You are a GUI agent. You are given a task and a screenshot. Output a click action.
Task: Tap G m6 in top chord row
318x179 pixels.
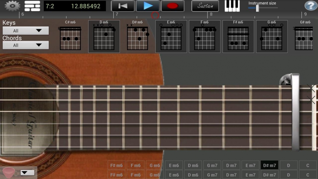coord(155,165)
